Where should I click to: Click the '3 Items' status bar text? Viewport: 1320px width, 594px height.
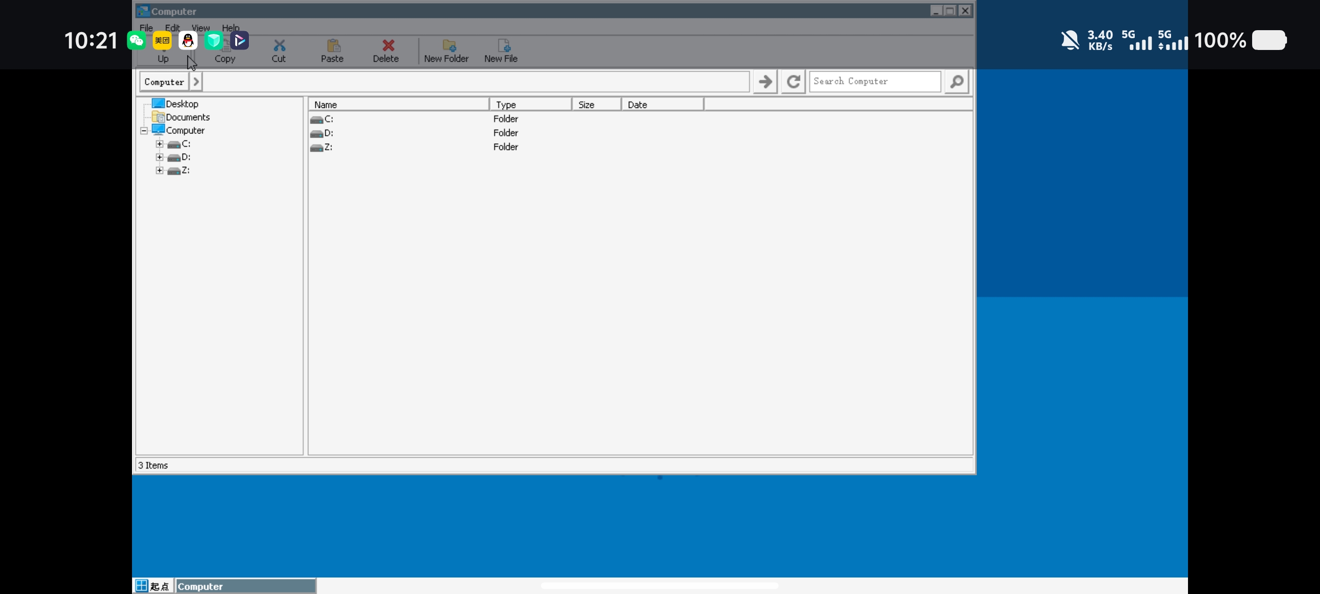click(x=153, y=465)
